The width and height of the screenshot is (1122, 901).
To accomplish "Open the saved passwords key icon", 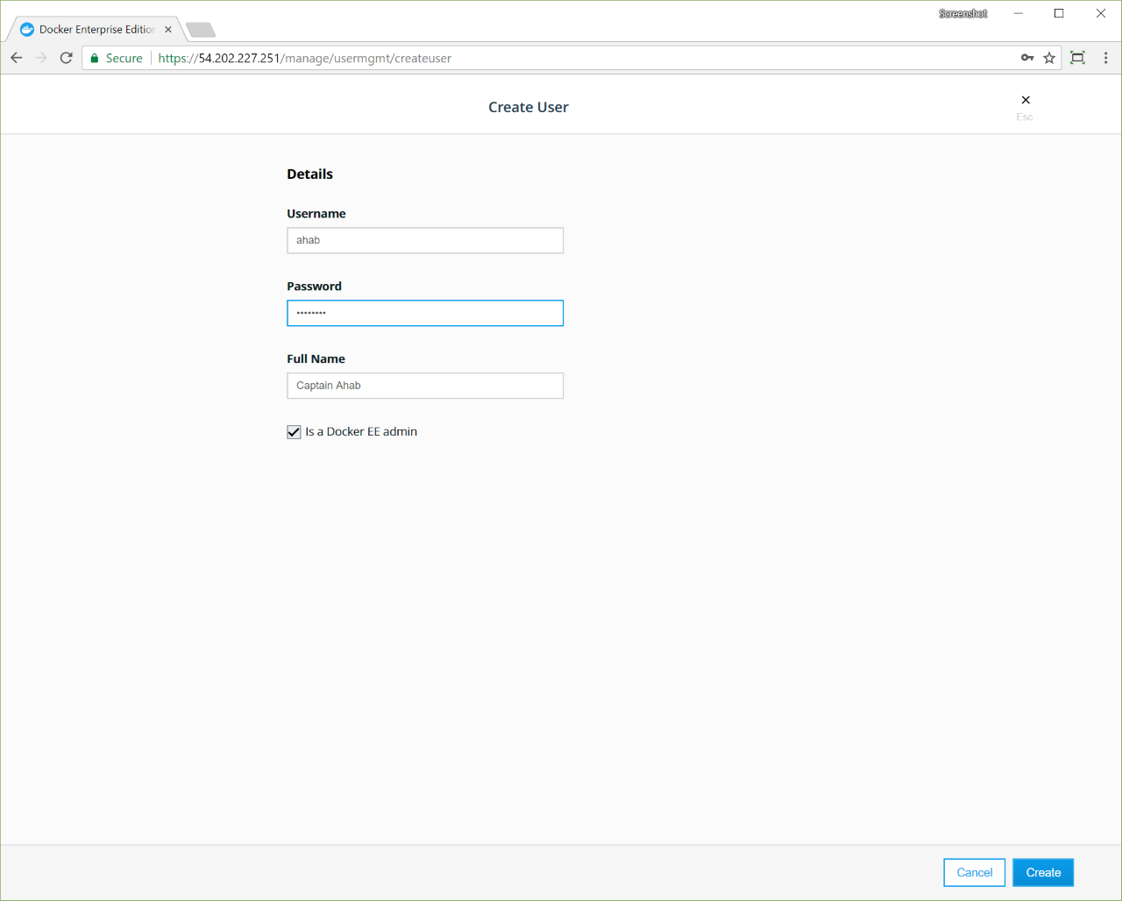I will 1027,58.
